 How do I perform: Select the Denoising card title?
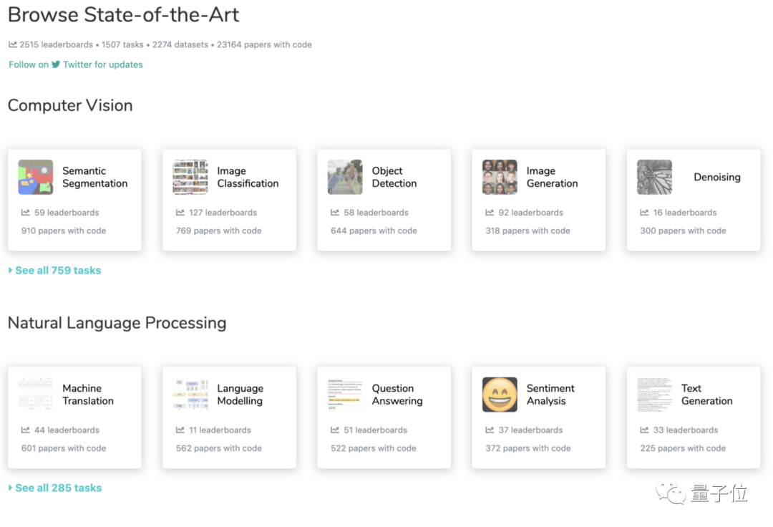coord(716,177)
